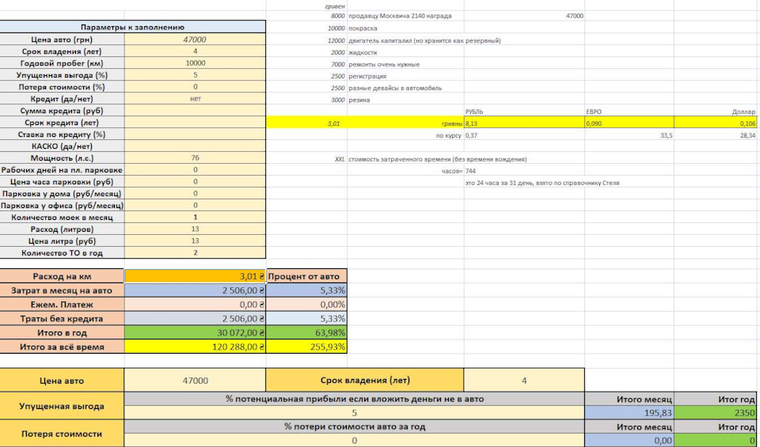Select the bottom 'Срок владения (лет)' summary header
The image size is (760, 447).
click(x=365, y=381)
